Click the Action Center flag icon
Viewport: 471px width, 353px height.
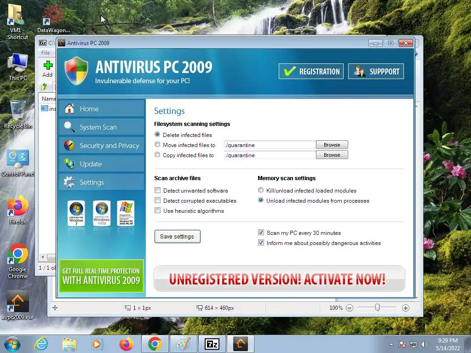tap(402, 344)
